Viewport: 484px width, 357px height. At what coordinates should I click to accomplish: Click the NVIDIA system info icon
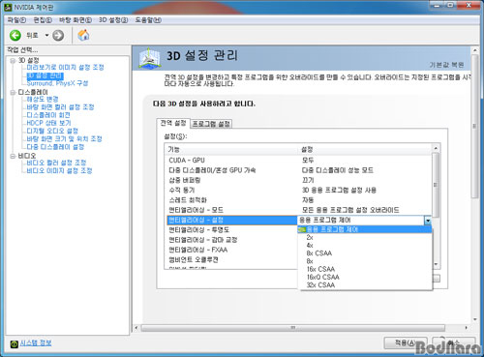pos(14,343)
